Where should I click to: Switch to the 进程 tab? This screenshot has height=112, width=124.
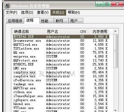[32, 20]
